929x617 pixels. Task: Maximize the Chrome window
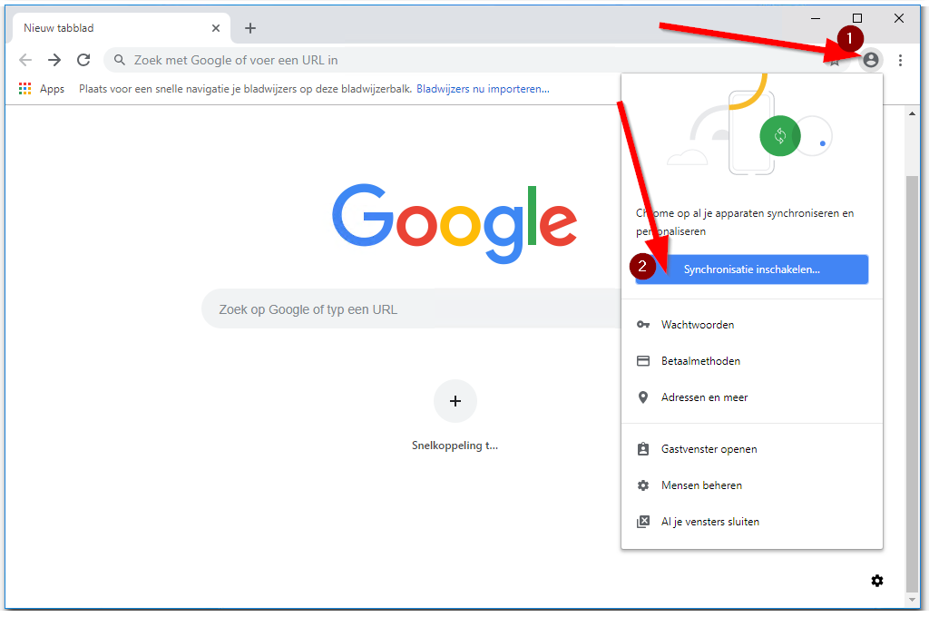coord(857,18)
